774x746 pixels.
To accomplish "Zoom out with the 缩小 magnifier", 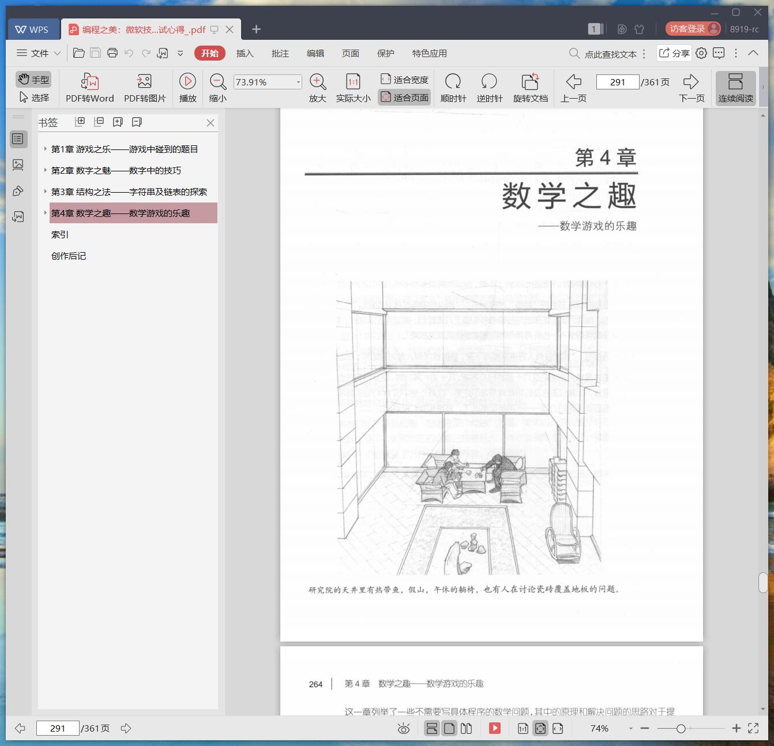I will click(217, 88).
